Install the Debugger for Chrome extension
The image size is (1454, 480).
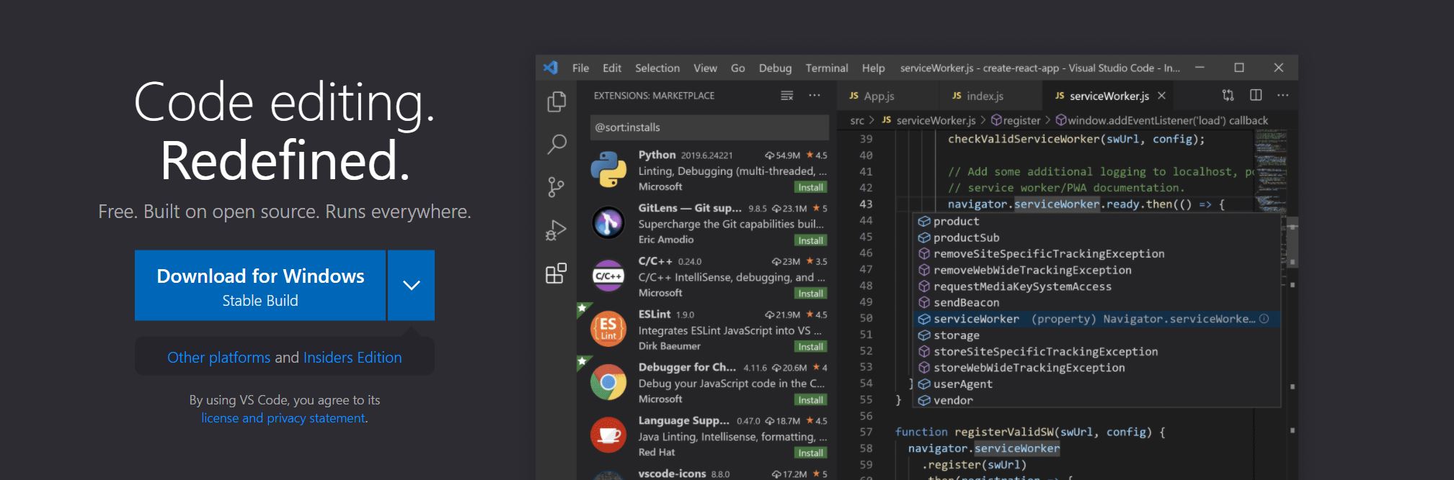coord(810,400)
